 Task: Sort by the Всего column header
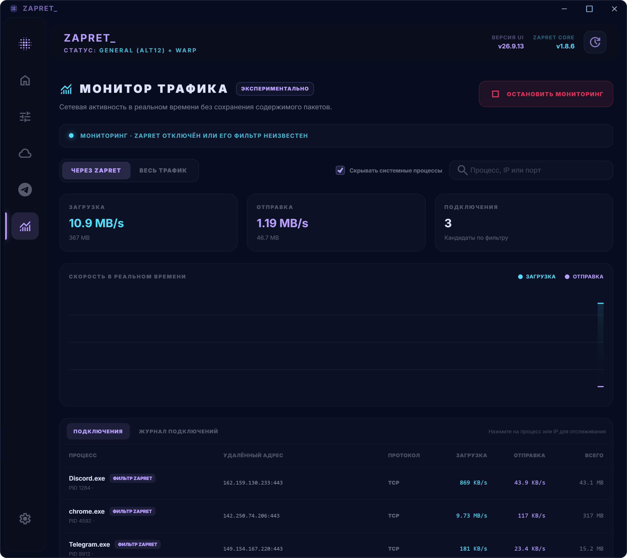[x=594, y=455]
